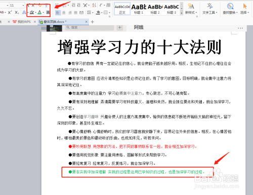Click the character shading icon
253x195 pixels.
click(x=48, y=12)
